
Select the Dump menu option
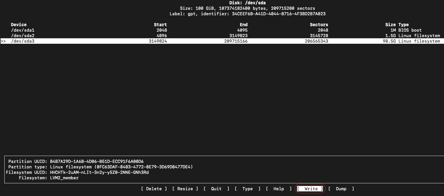click(x=341, y=189)
